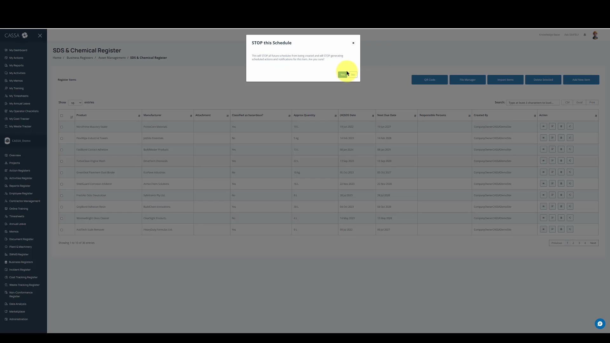Open Plant & Machinery in the sidebar
Viewport: 610px width, 343px height.
20,247
